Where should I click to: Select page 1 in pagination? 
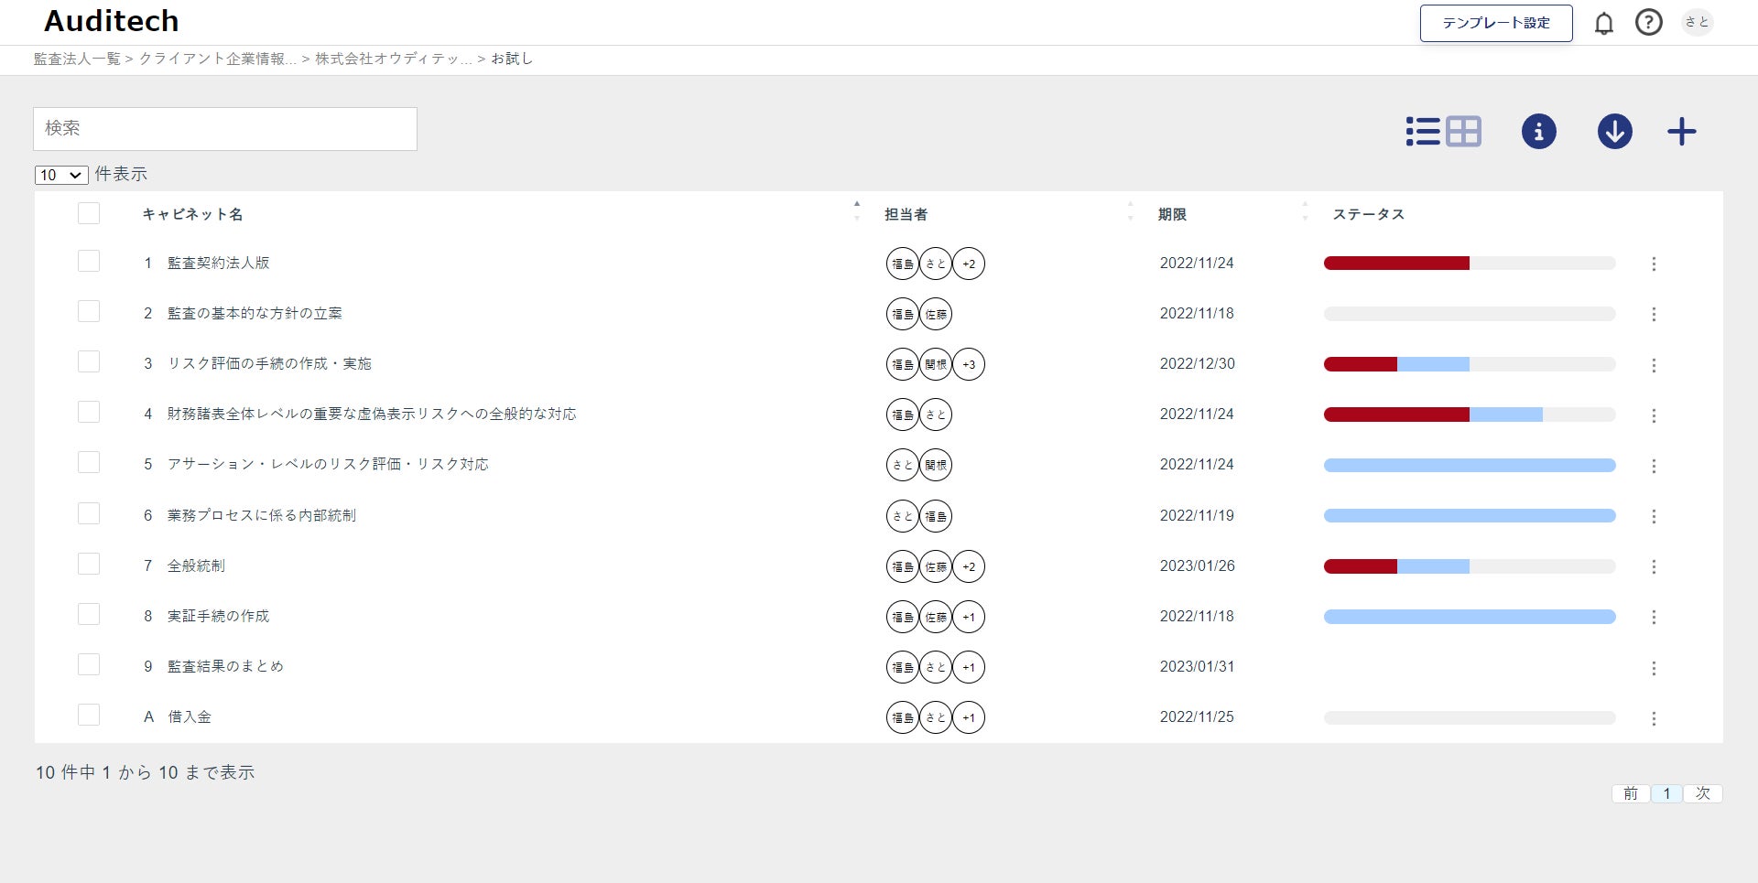click(x=1666, y=793)
